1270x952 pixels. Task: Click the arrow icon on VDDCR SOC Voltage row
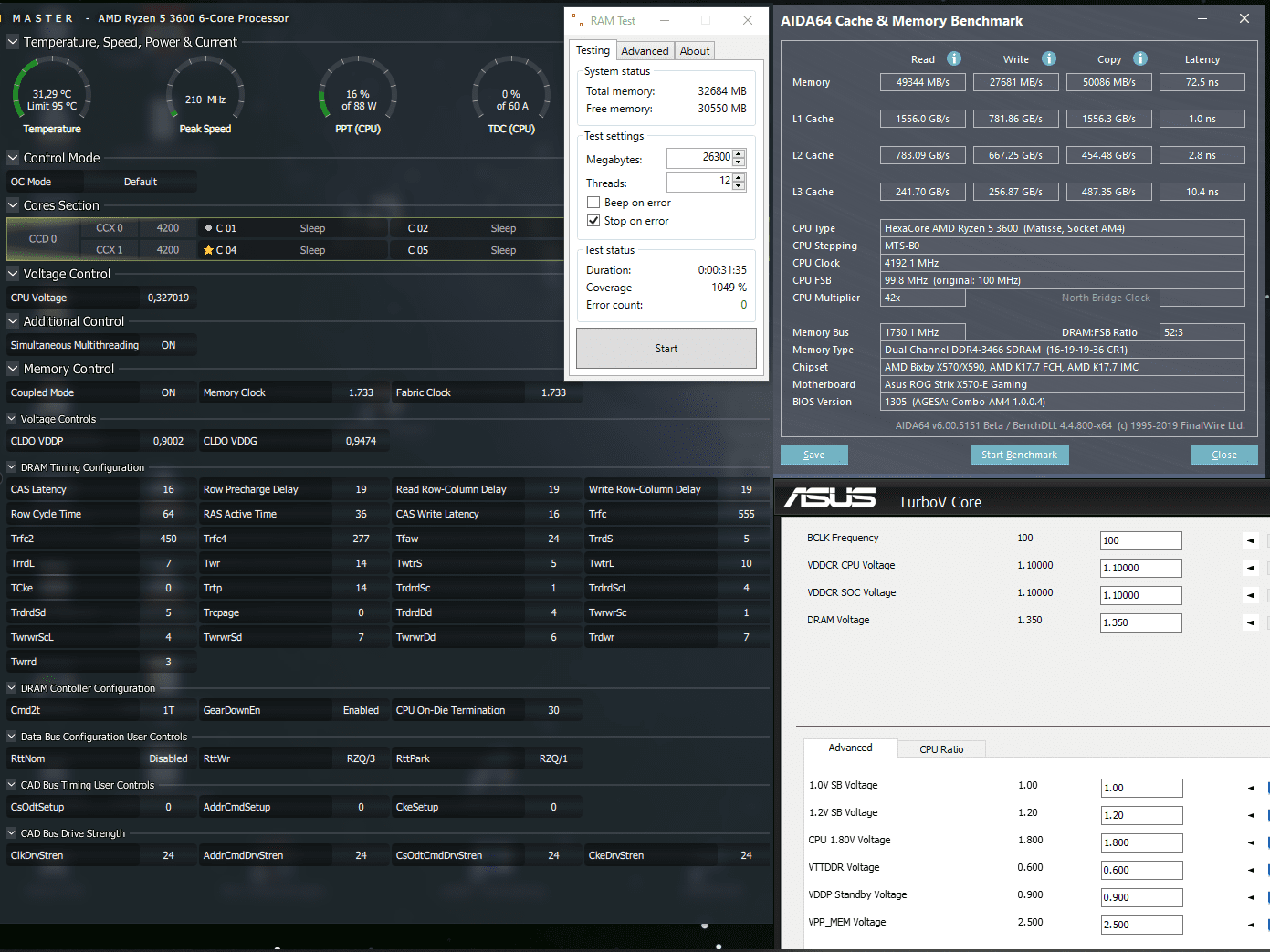click(1251, 595)
